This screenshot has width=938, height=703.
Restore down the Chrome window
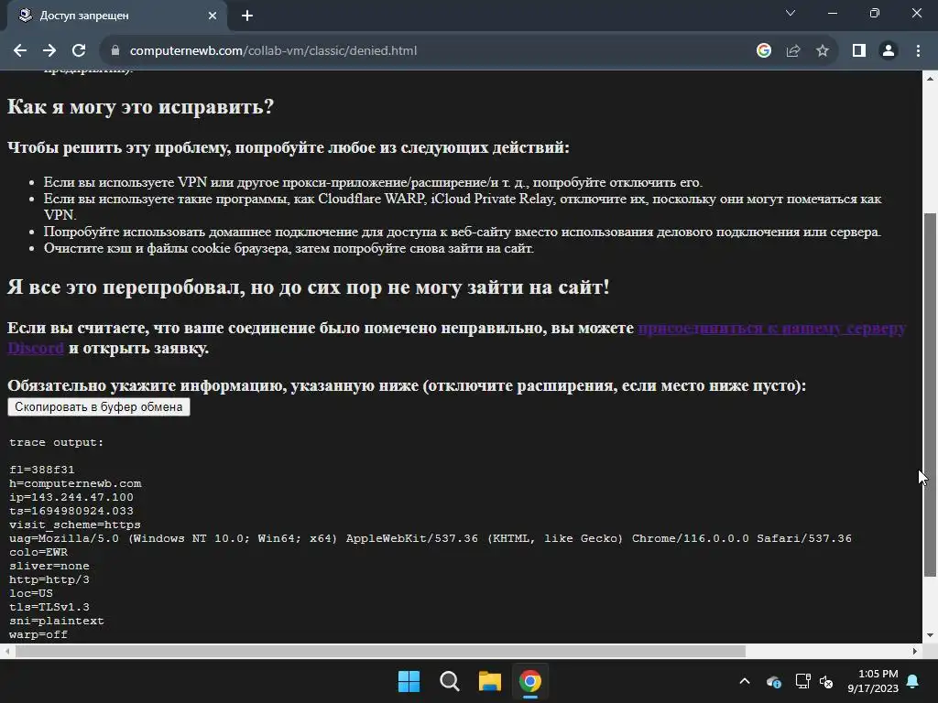(875, 13)
